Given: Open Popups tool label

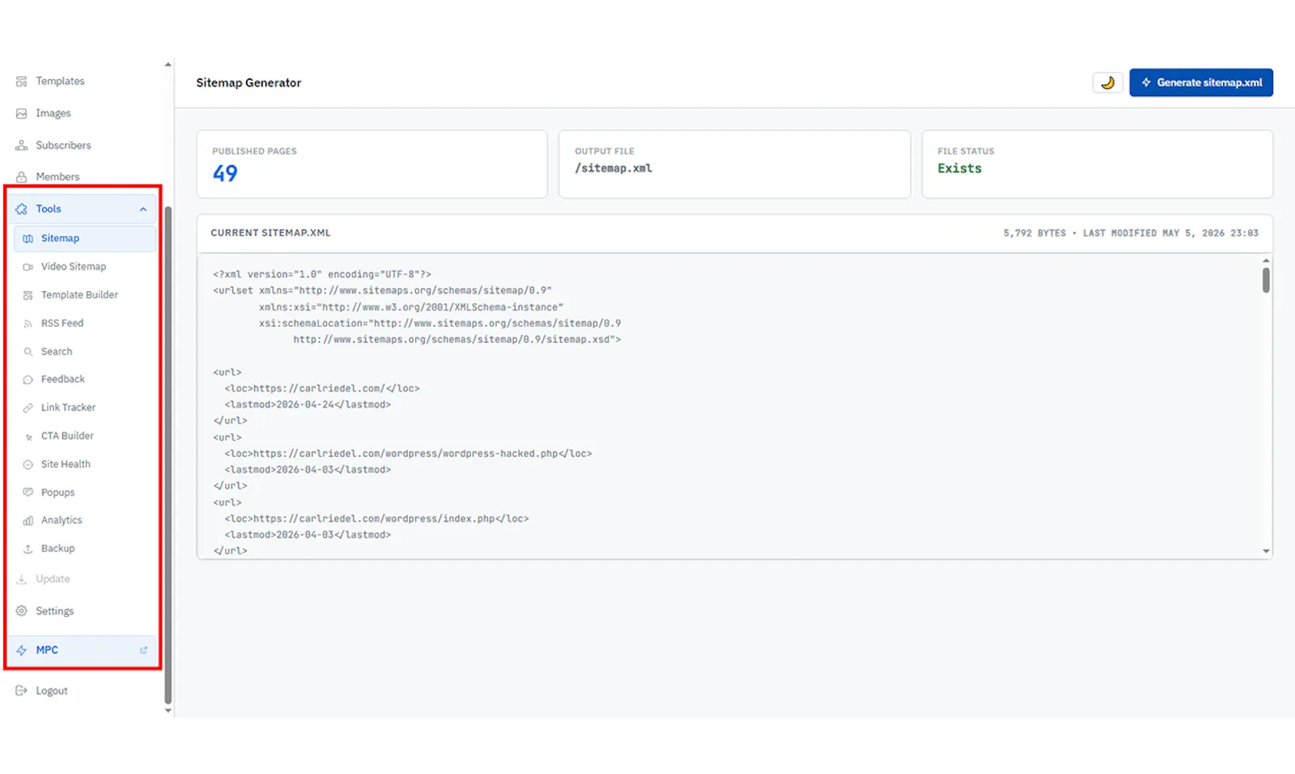Looking at the screenshot, I should [x=57, y=493].
